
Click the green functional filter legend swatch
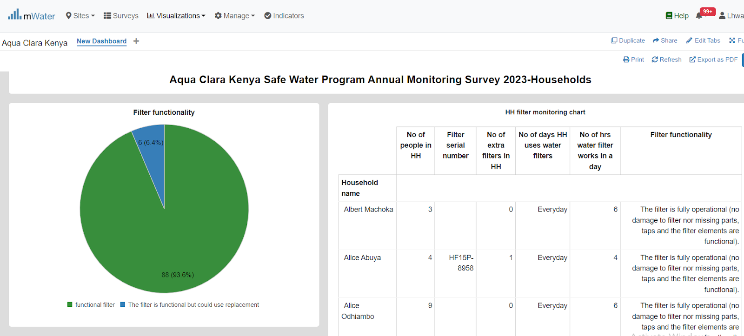coord(70,305)
